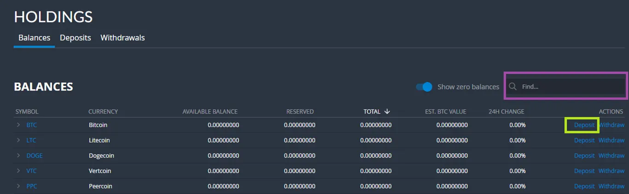Expand the DOGE row chevron
The height and width of the screenshot is (194, 629).
point(18,155)
